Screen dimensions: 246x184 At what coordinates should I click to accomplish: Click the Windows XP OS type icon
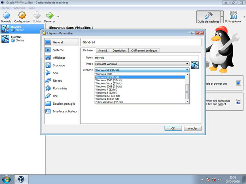coord(195,65)
